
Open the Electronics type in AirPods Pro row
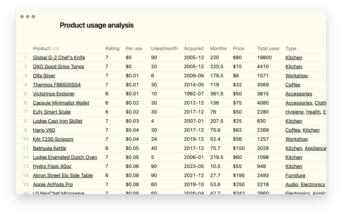[313, 185]
